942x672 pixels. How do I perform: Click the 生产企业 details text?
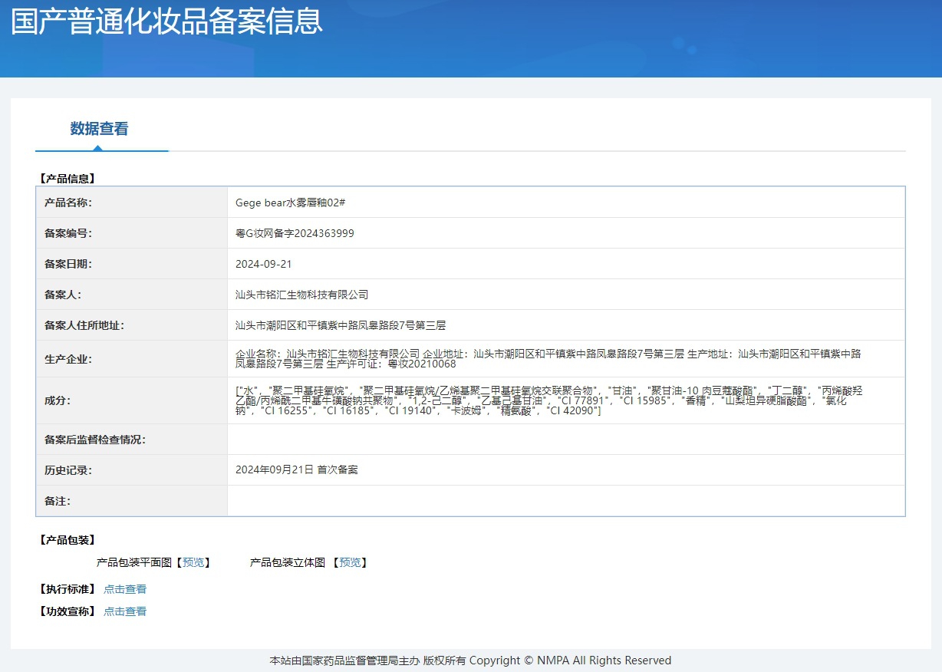(548, 358)
